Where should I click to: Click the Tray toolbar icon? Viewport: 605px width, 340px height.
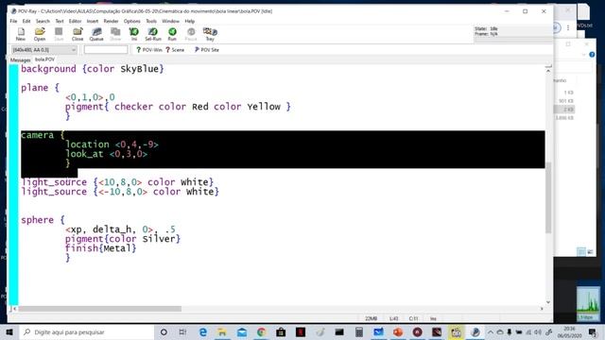[x=210, y=34]
